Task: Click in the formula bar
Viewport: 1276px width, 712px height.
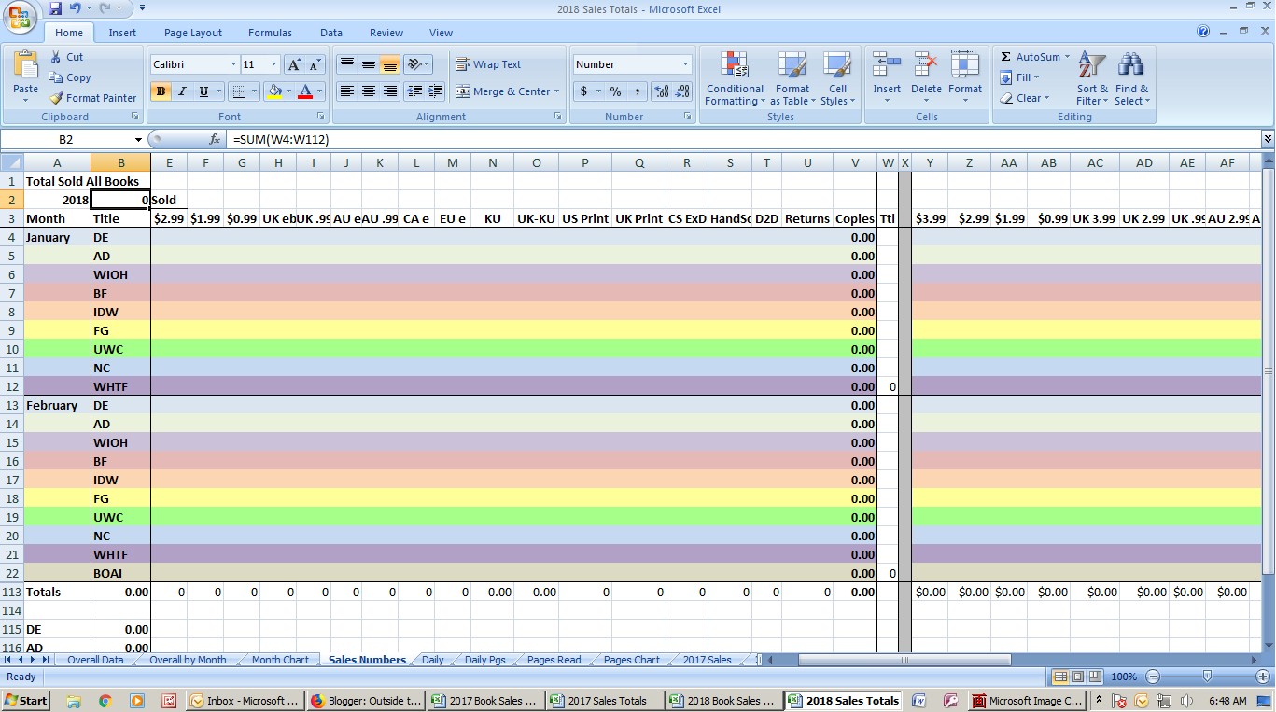Action: click(x=742, y=139)
